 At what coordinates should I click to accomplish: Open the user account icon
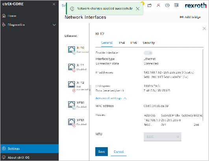(x=158, y=5)
